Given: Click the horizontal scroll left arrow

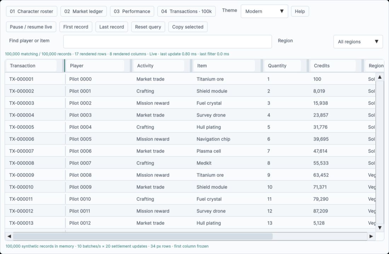Looking at the screenshot, I should pos(9,236).
